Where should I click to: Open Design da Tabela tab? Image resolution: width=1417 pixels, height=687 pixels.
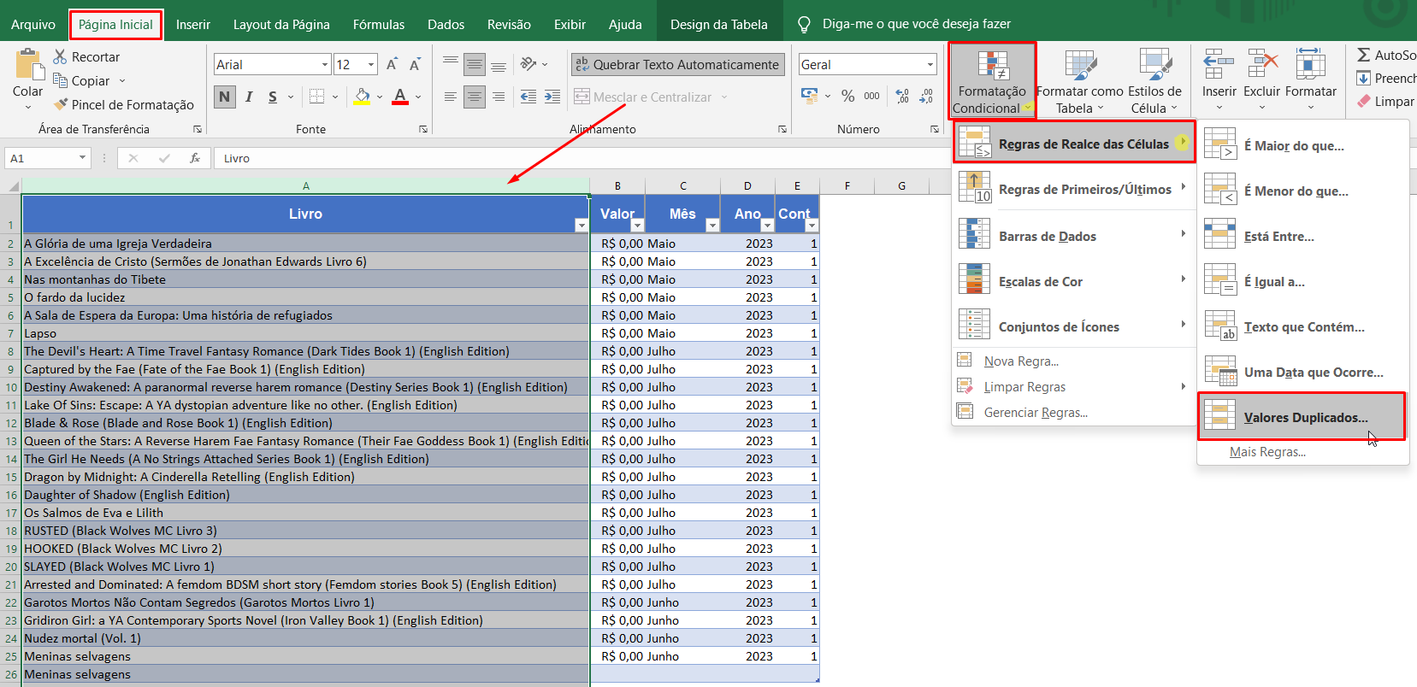click(x=719, y=24)
